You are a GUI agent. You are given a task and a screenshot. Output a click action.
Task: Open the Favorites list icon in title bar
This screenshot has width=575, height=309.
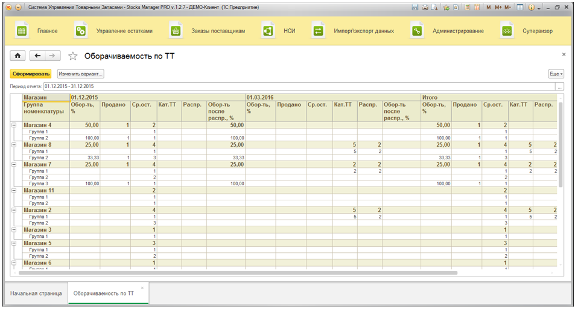456,7
